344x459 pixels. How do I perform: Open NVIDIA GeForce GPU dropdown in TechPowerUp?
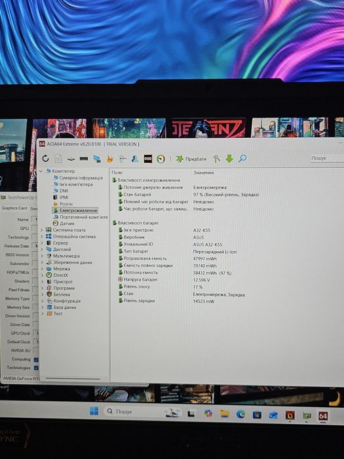[21, 378]
